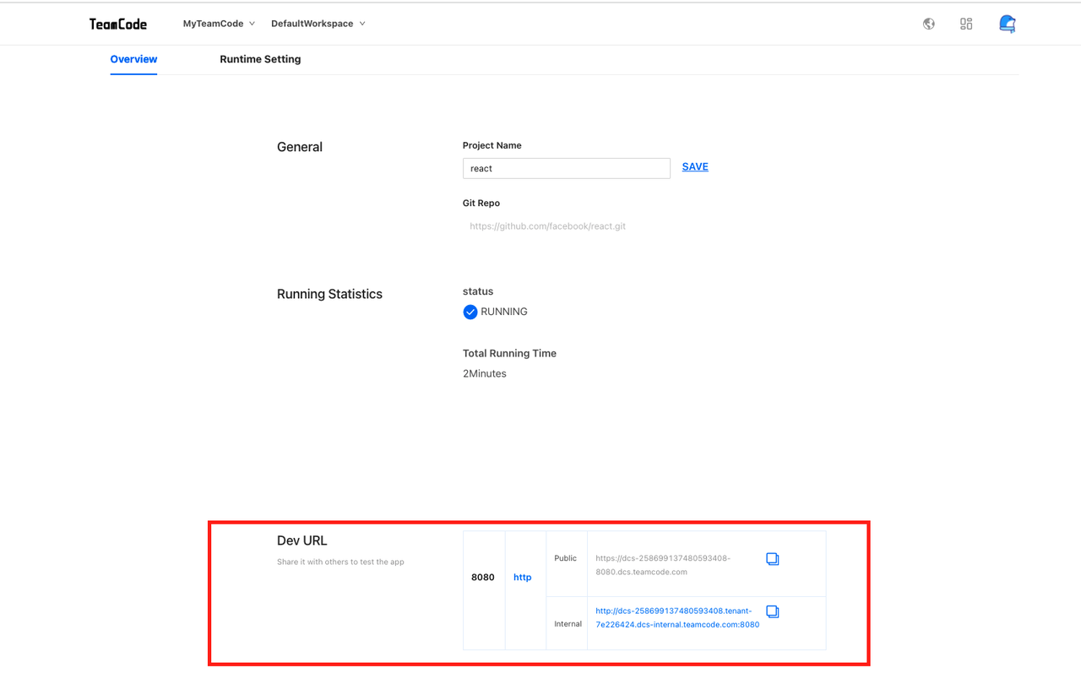Expand the DefaultWorkspace dropdown
Screen dimensions: 1081x695
tap(318, 24)
